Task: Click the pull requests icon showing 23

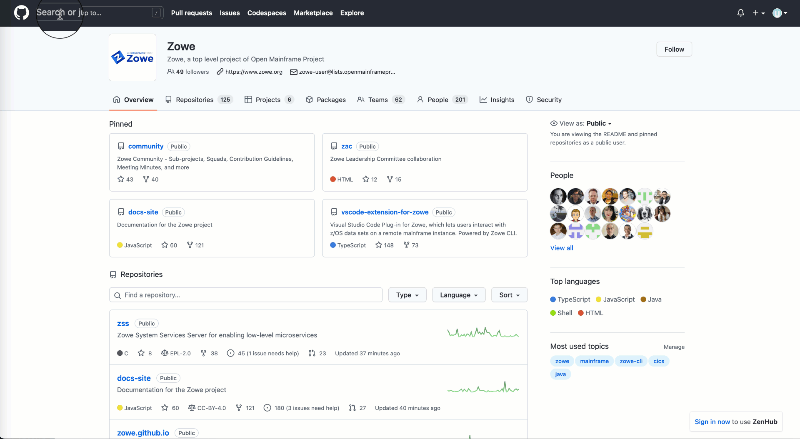Action: tap(311, 353)
